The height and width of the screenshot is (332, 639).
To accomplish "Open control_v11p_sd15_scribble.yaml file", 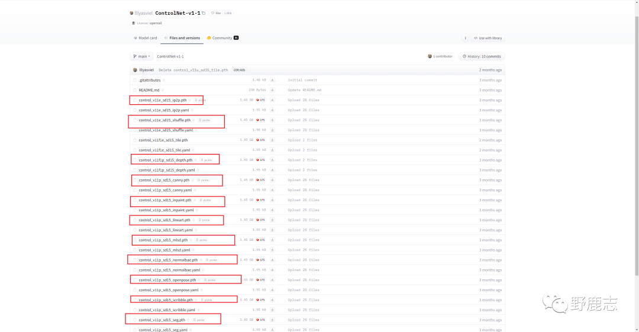I will (167, 310).
